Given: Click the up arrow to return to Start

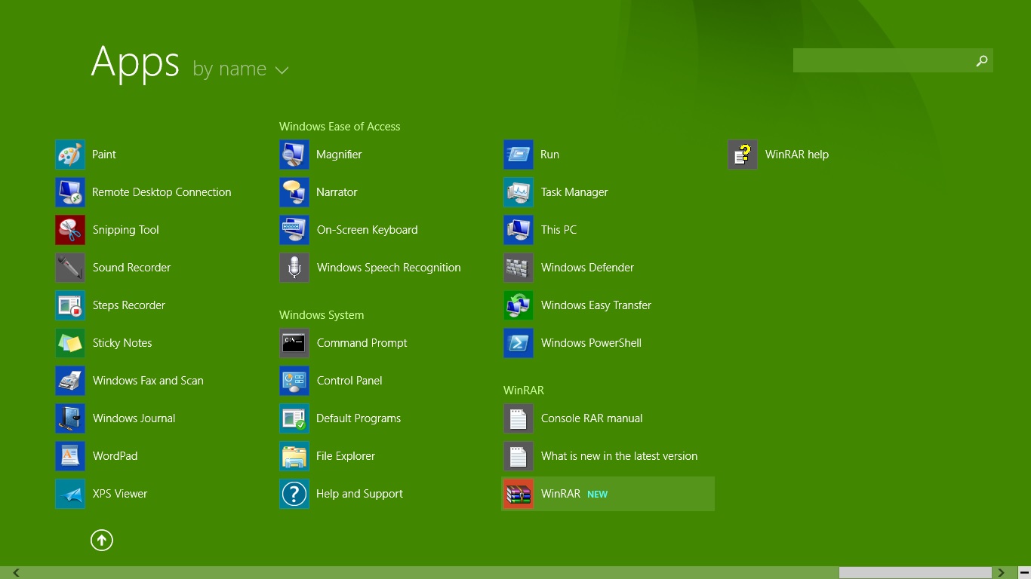Looking at the screenshot, I should 102,540.
